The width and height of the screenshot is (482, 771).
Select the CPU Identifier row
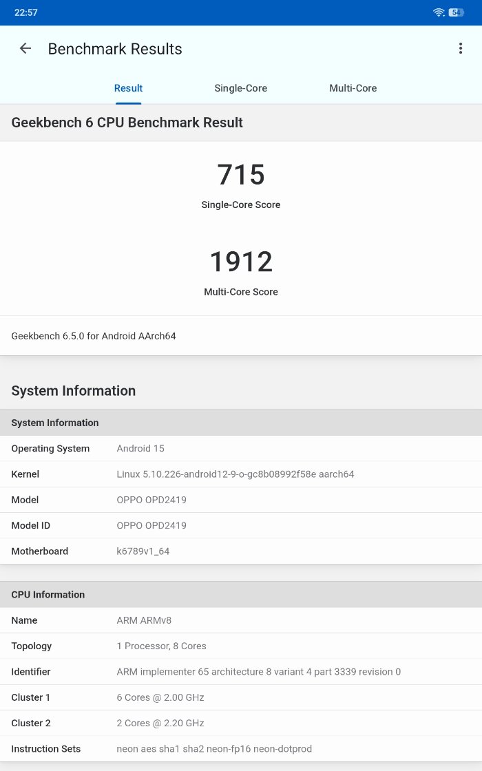[241, 672]
